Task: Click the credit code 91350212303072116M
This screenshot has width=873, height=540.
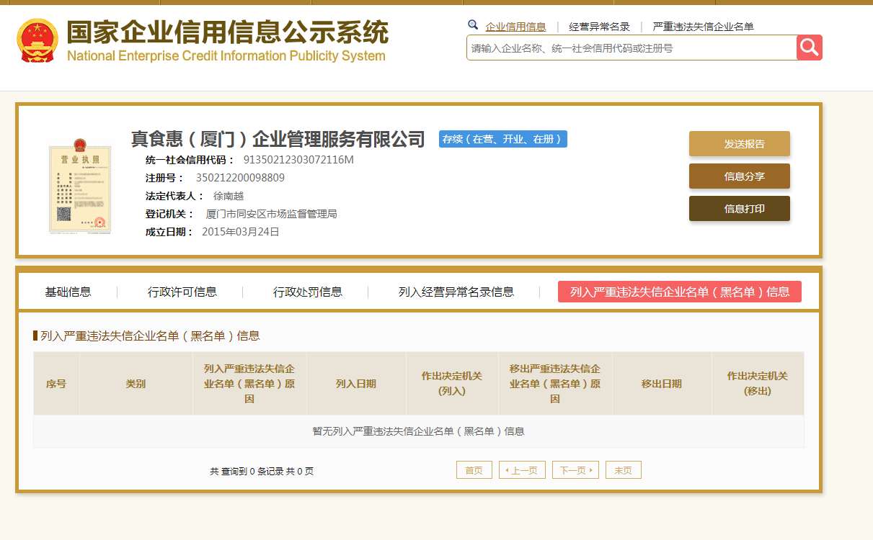Action: (298, 160)
